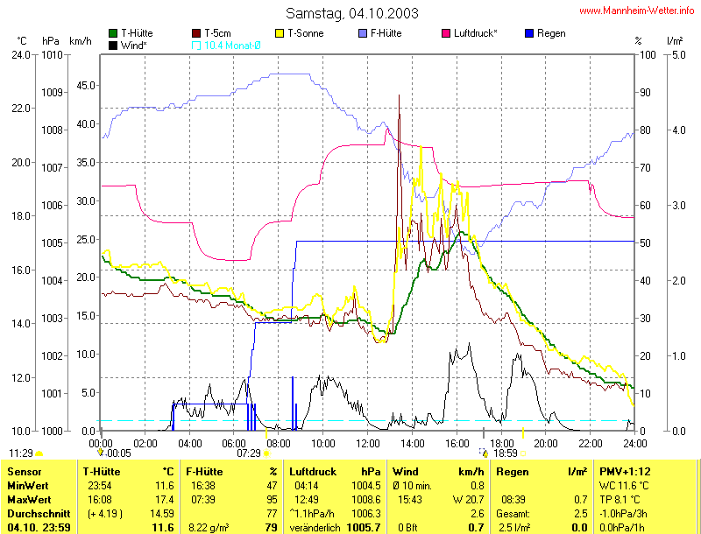
Task: Click the yellow T-Sonne legend square
Action: pos(280,33)
